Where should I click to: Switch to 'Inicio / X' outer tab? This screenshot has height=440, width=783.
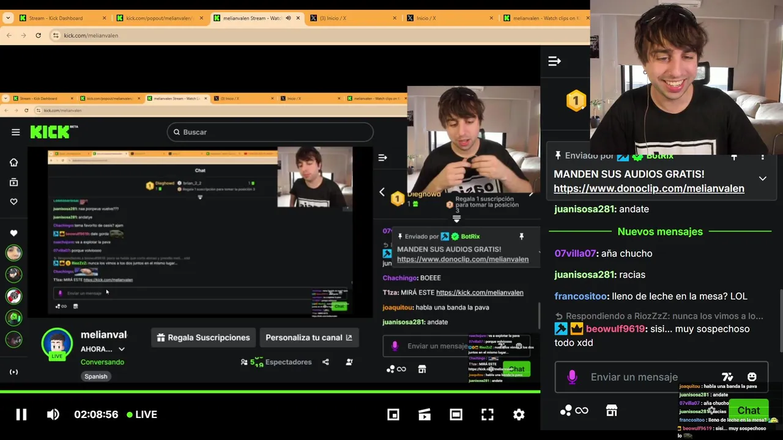[450, 18]
